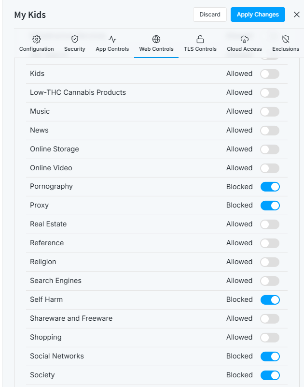The height and width of the screenshot is (387, 304).
Task: Unblock the Pornography category toggle
Action: pyautogui.click(x=270, y=187)
